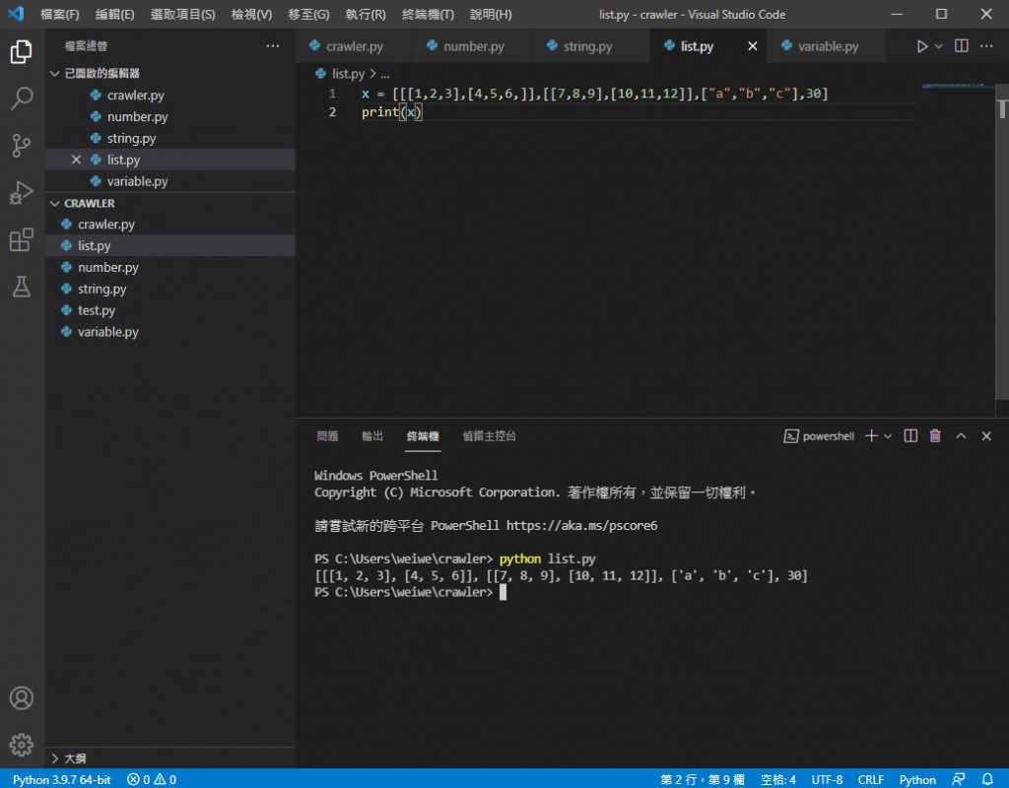The height and width of the screenshot is (788, 1009).
Task: Open test.py in CRAWLER folder
Action: point(169,310)
